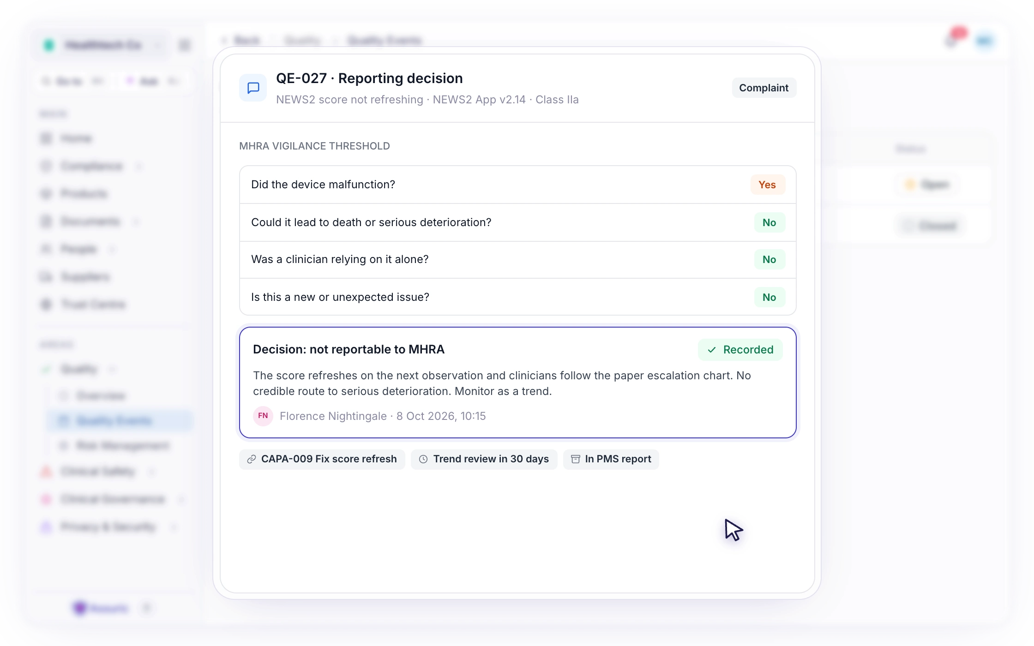Click the 'NEWS2 score not refreshing' subtitle
Screen dimensions: 1034x646
(x=349, y=100)
